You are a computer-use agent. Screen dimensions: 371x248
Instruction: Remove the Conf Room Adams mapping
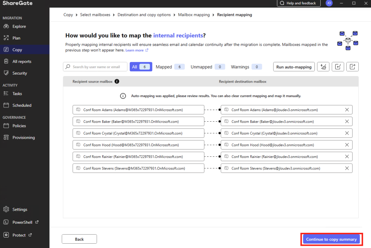point(347,110)
